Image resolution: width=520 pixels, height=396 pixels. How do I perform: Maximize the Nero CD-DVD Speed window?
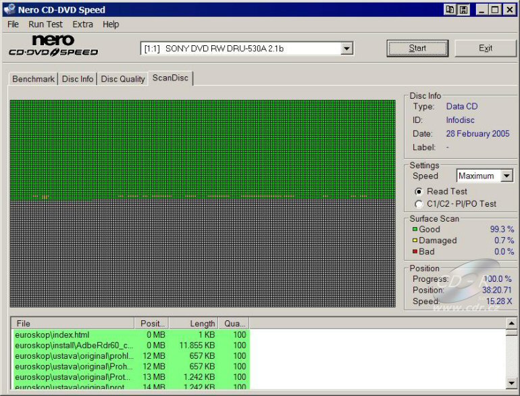coord(495,9)
